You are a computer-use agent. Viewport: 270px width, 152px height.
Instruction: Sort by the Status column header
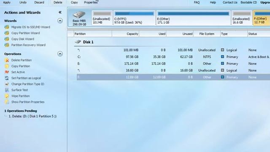tap(259, 34)
